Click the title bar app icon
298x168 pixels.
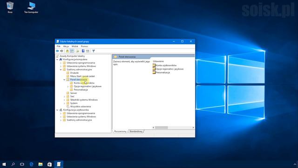58,42
